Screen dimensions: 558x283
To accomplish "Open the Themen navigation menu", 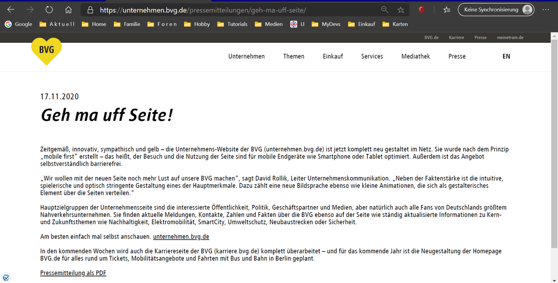I will (294, 56).
